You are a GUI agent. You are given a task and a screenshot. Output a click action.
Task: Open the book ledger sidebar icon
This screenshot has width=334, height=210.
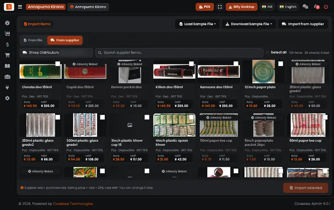pyautogui.click(x=7, y=66)
